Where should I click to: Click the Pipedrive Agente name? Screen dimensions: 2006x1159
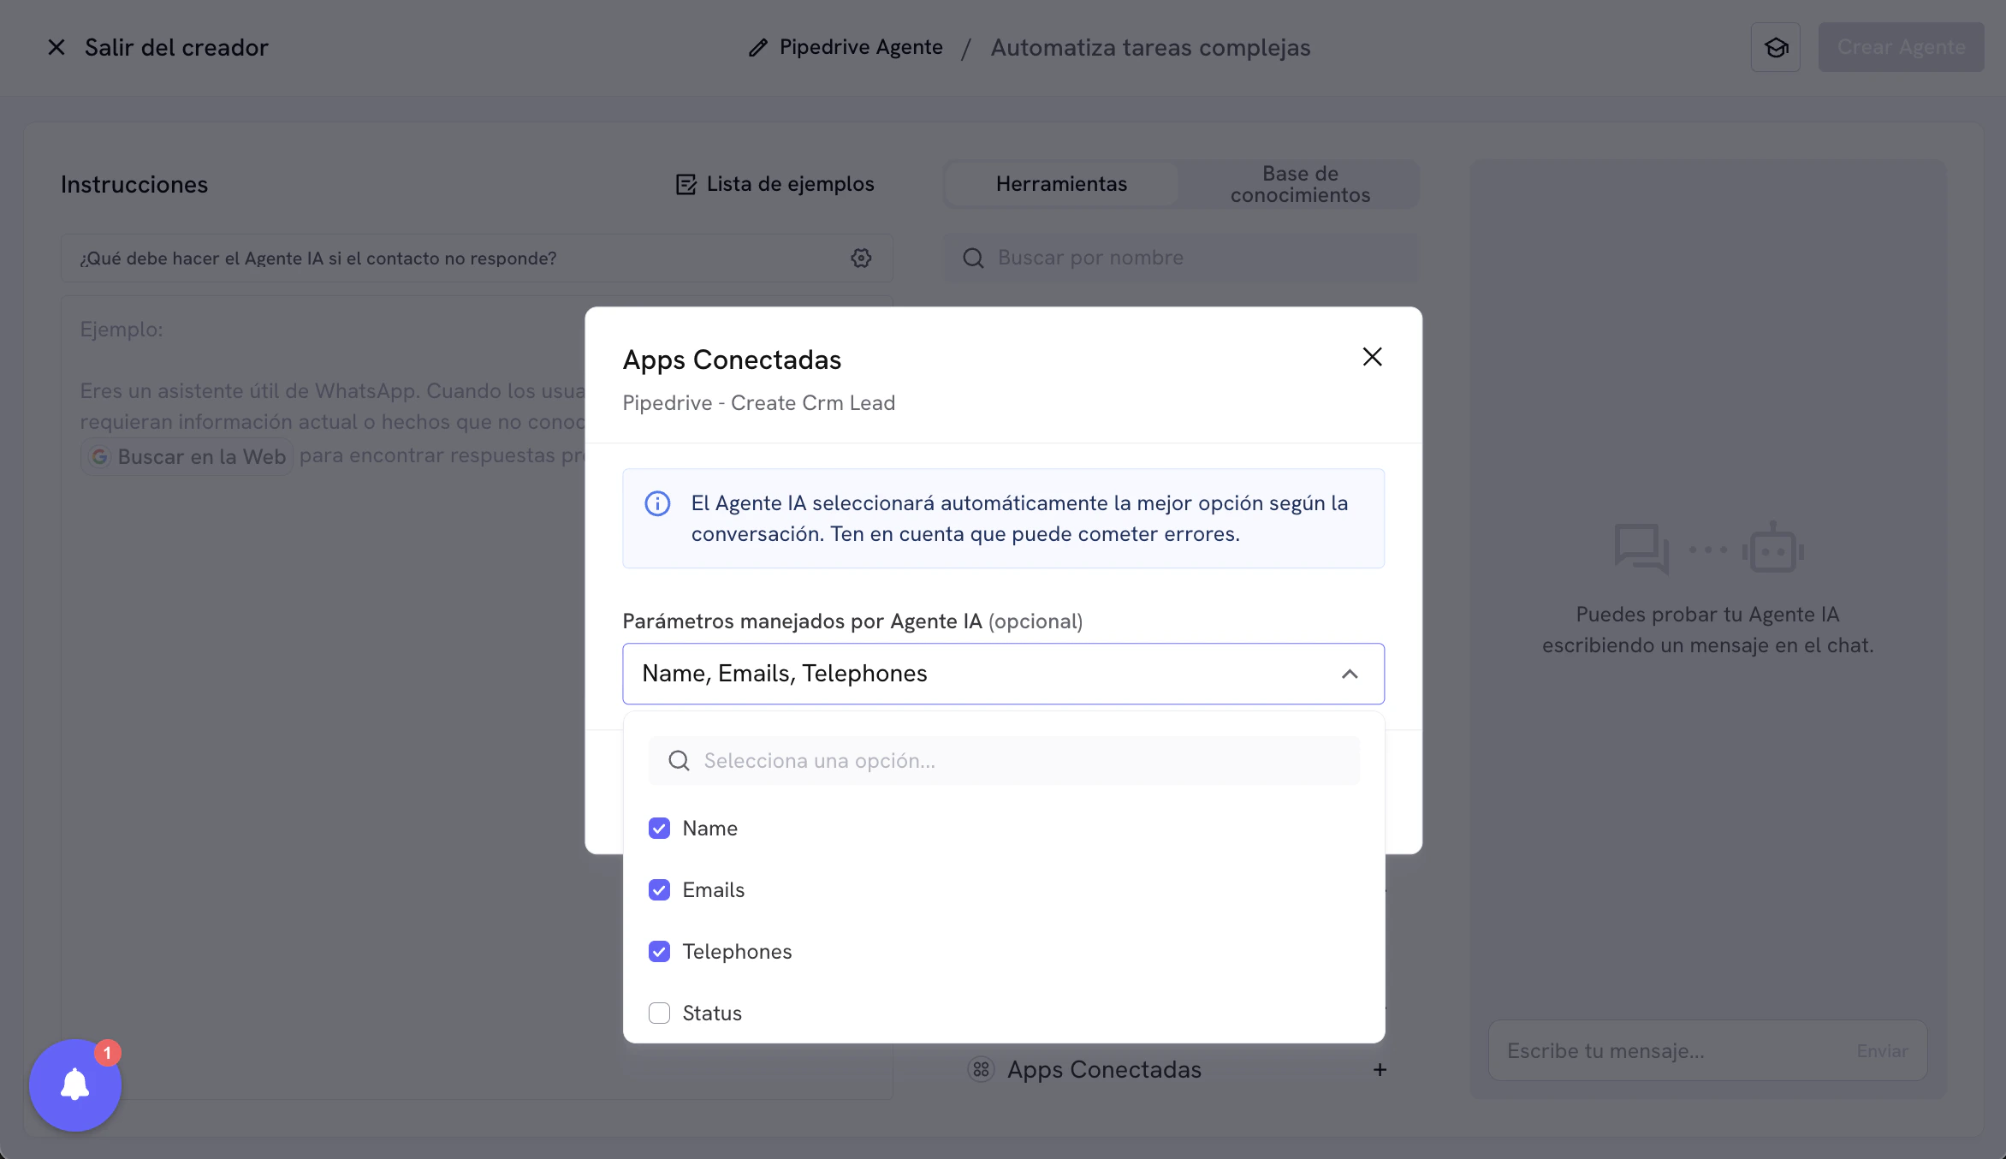[x=861, y=47]
